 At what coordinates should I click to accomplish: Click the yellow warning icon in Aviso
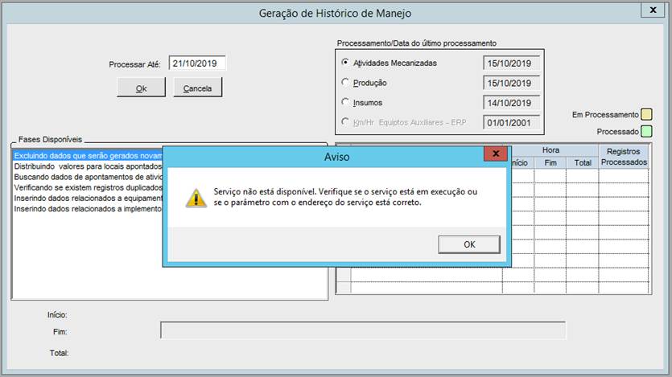[x=196, y=198]
